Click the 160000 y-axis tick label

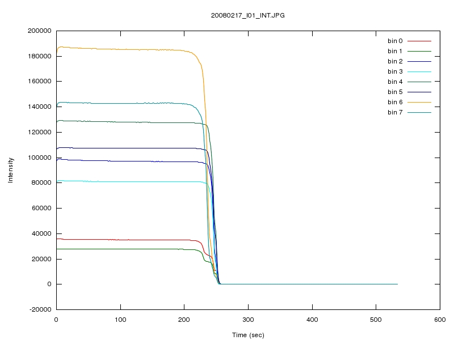[x=39, y=81]
